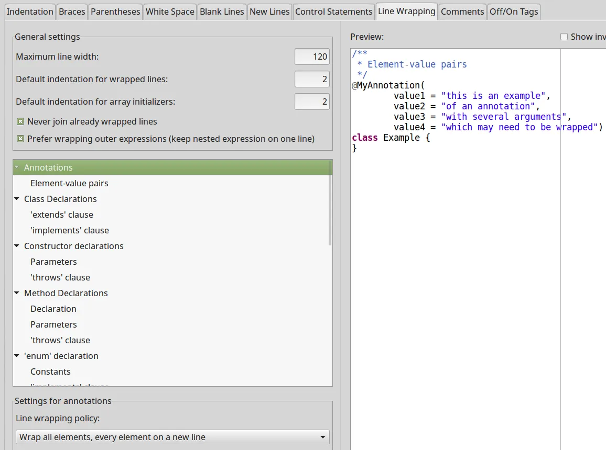
Task: Switch to the Indentation tab
Action: tap(30, 12)
